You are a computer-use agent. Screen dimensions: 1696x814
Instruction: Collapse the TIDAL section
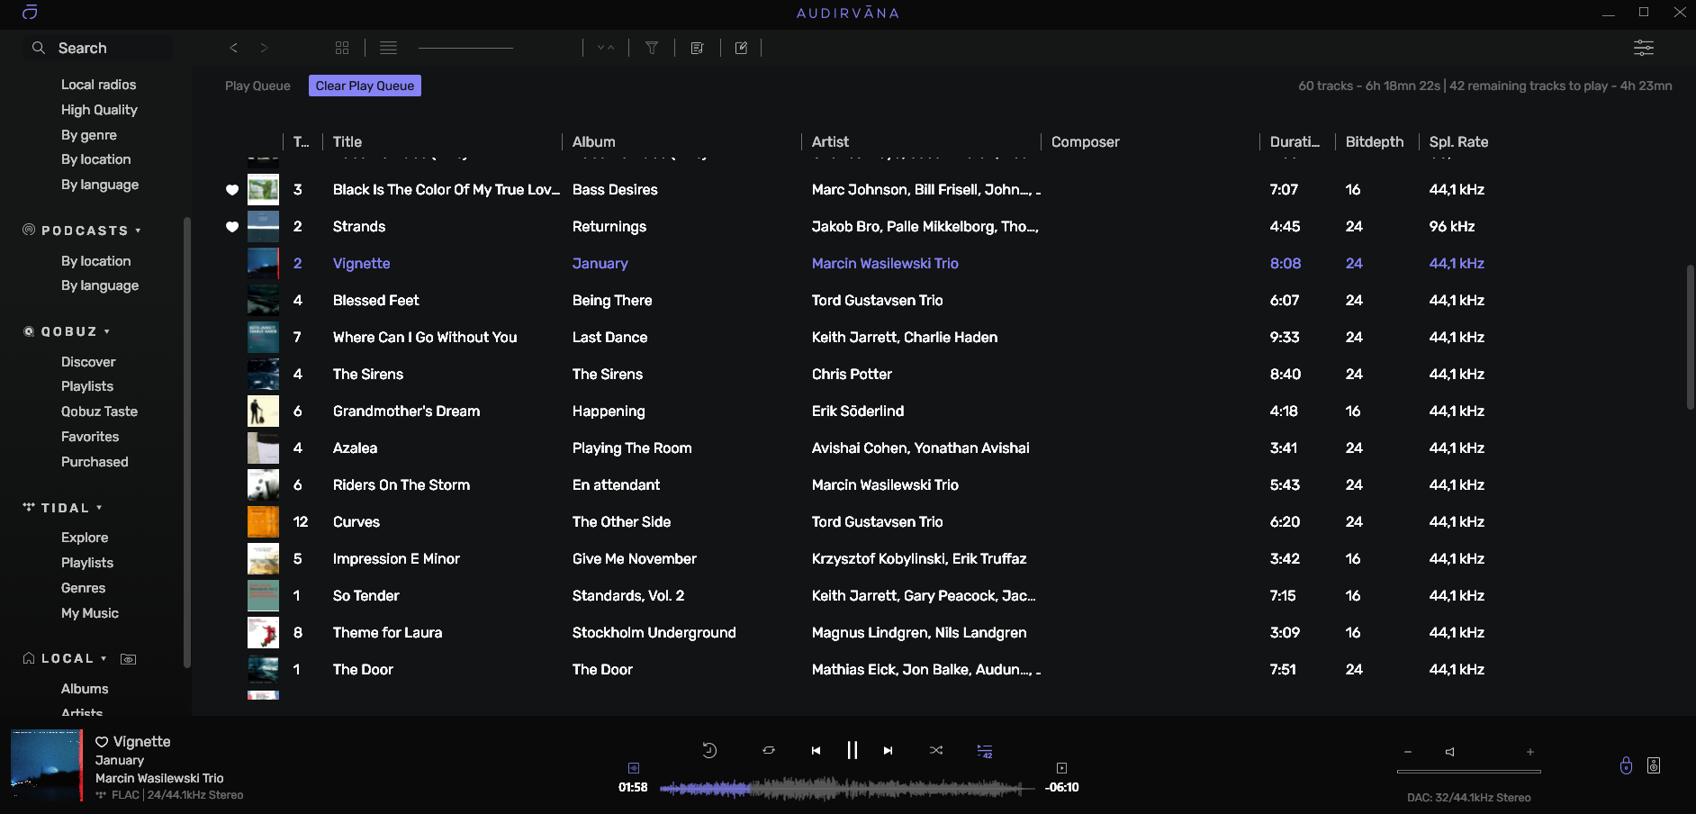[x=99, y=508]
